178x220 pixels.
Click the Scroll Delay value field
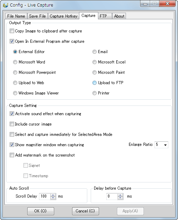45,196
